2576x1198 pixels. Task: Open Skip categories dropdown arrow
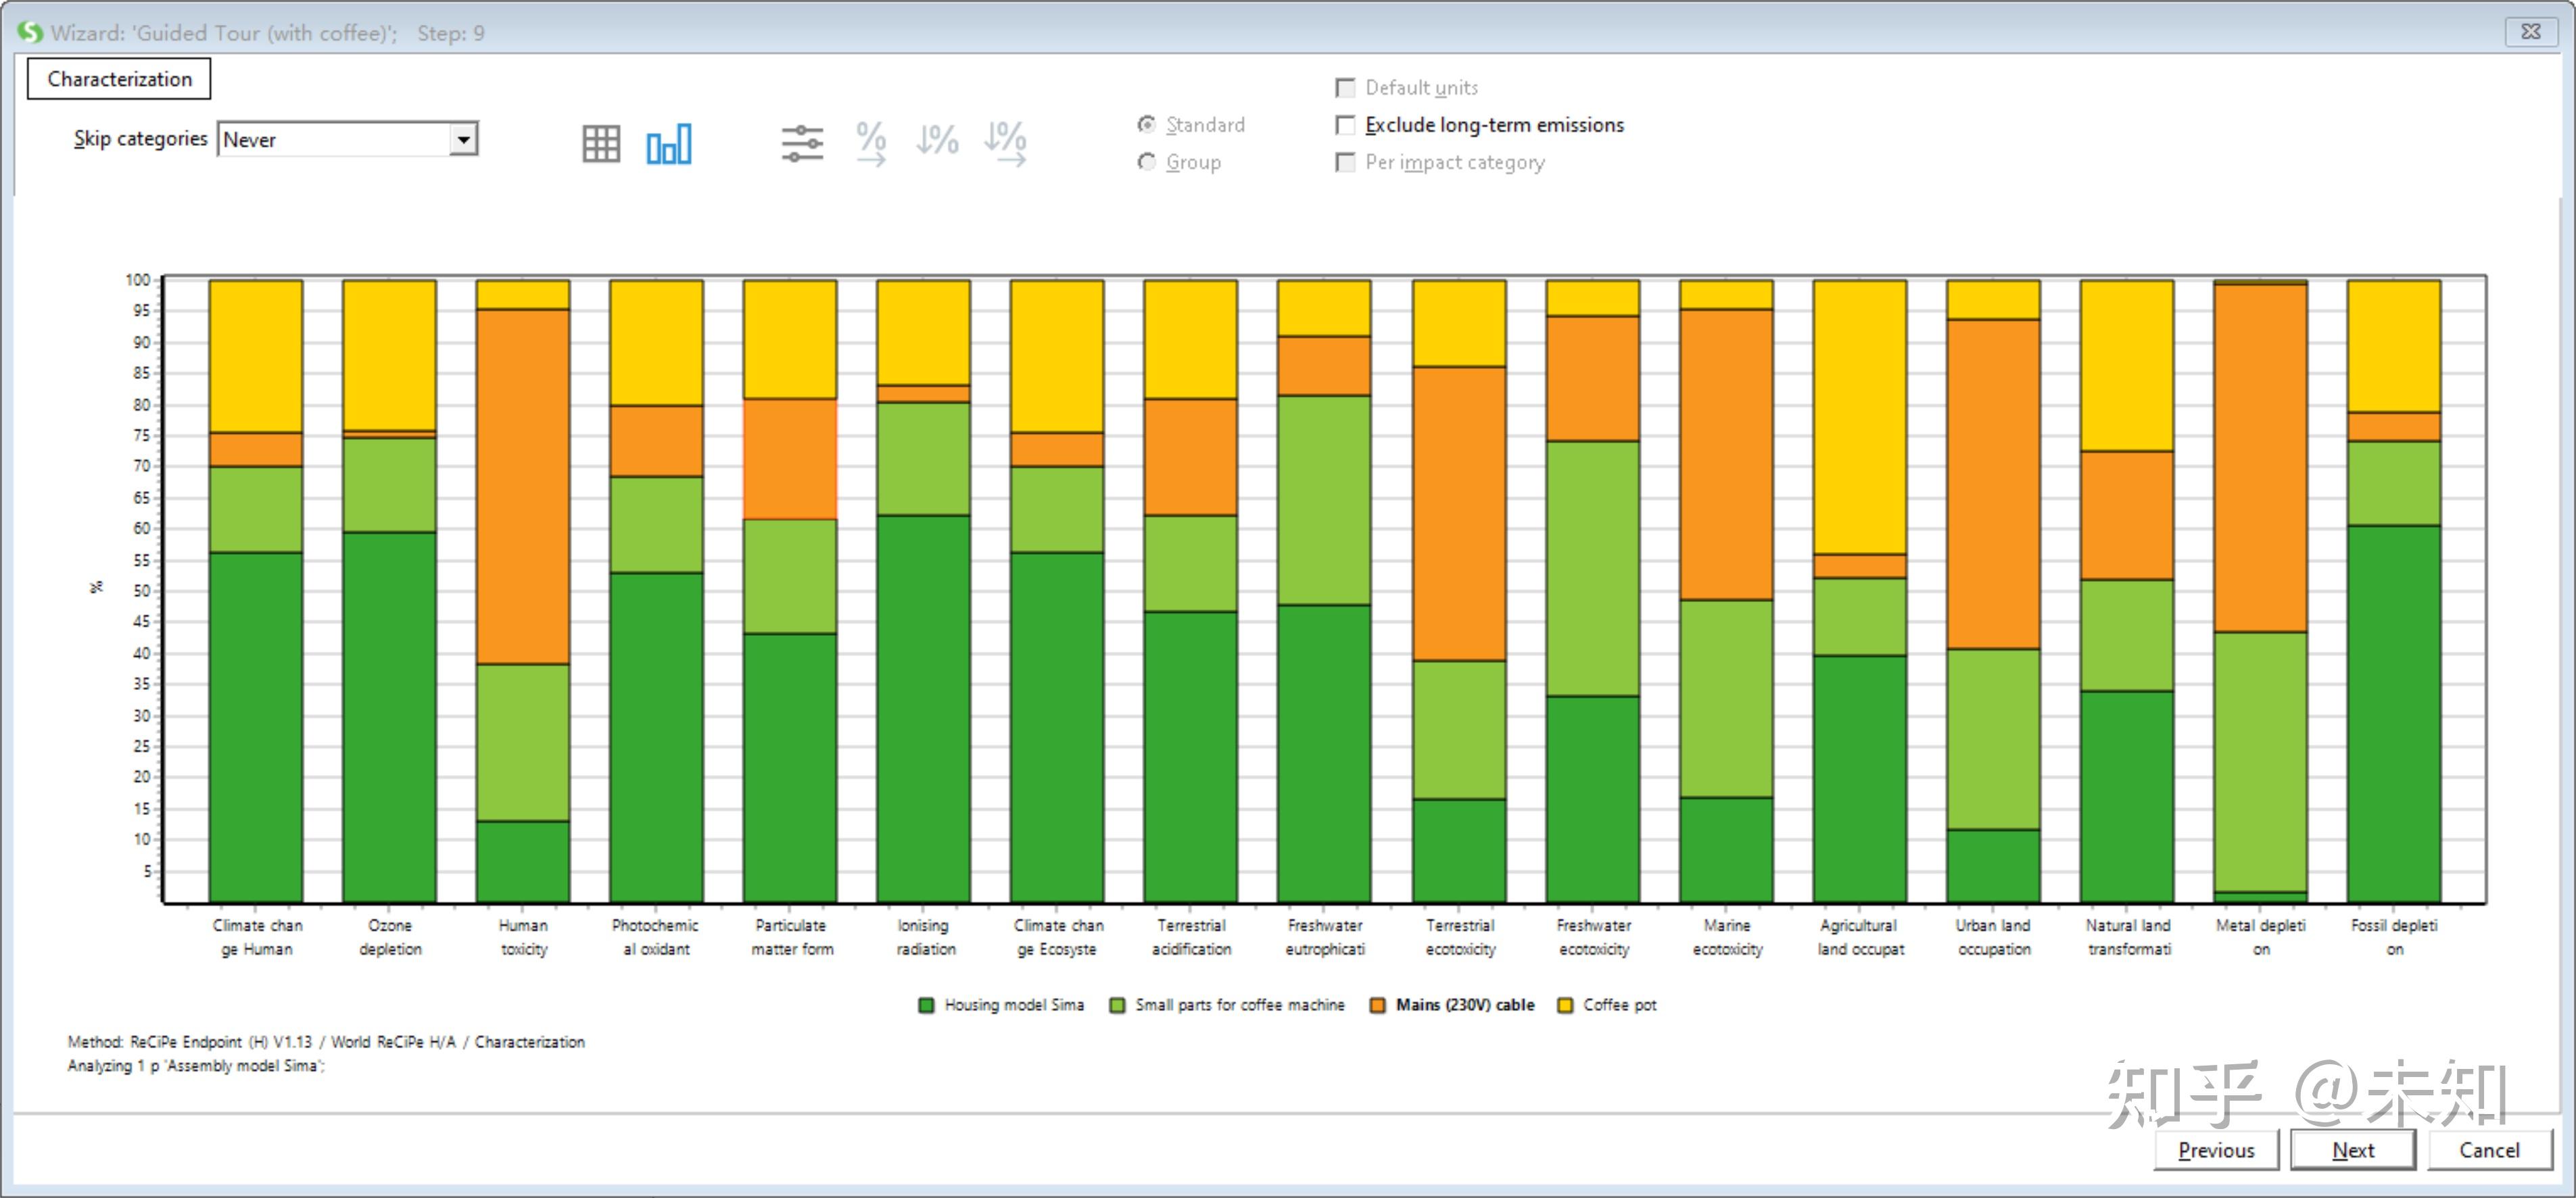click(463, 139)
